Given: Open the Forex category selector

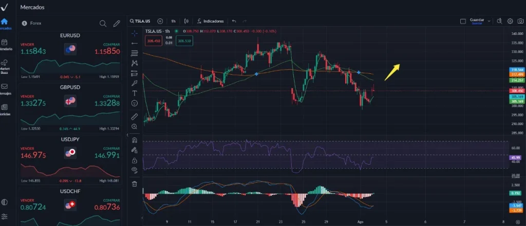Looking at the screenshot, I should (32, 24).
